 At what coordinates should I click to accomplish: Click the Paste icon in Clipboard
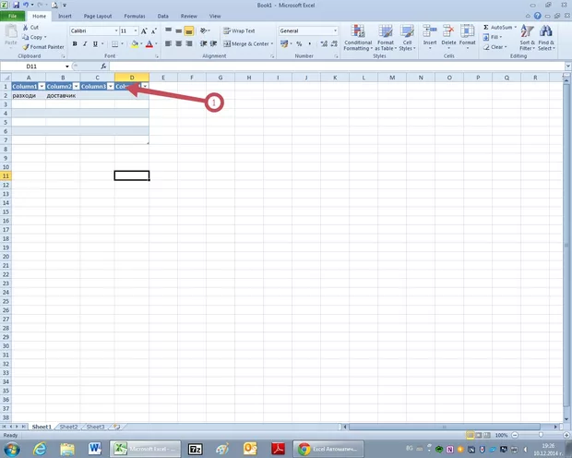click(x=11, y=31)
